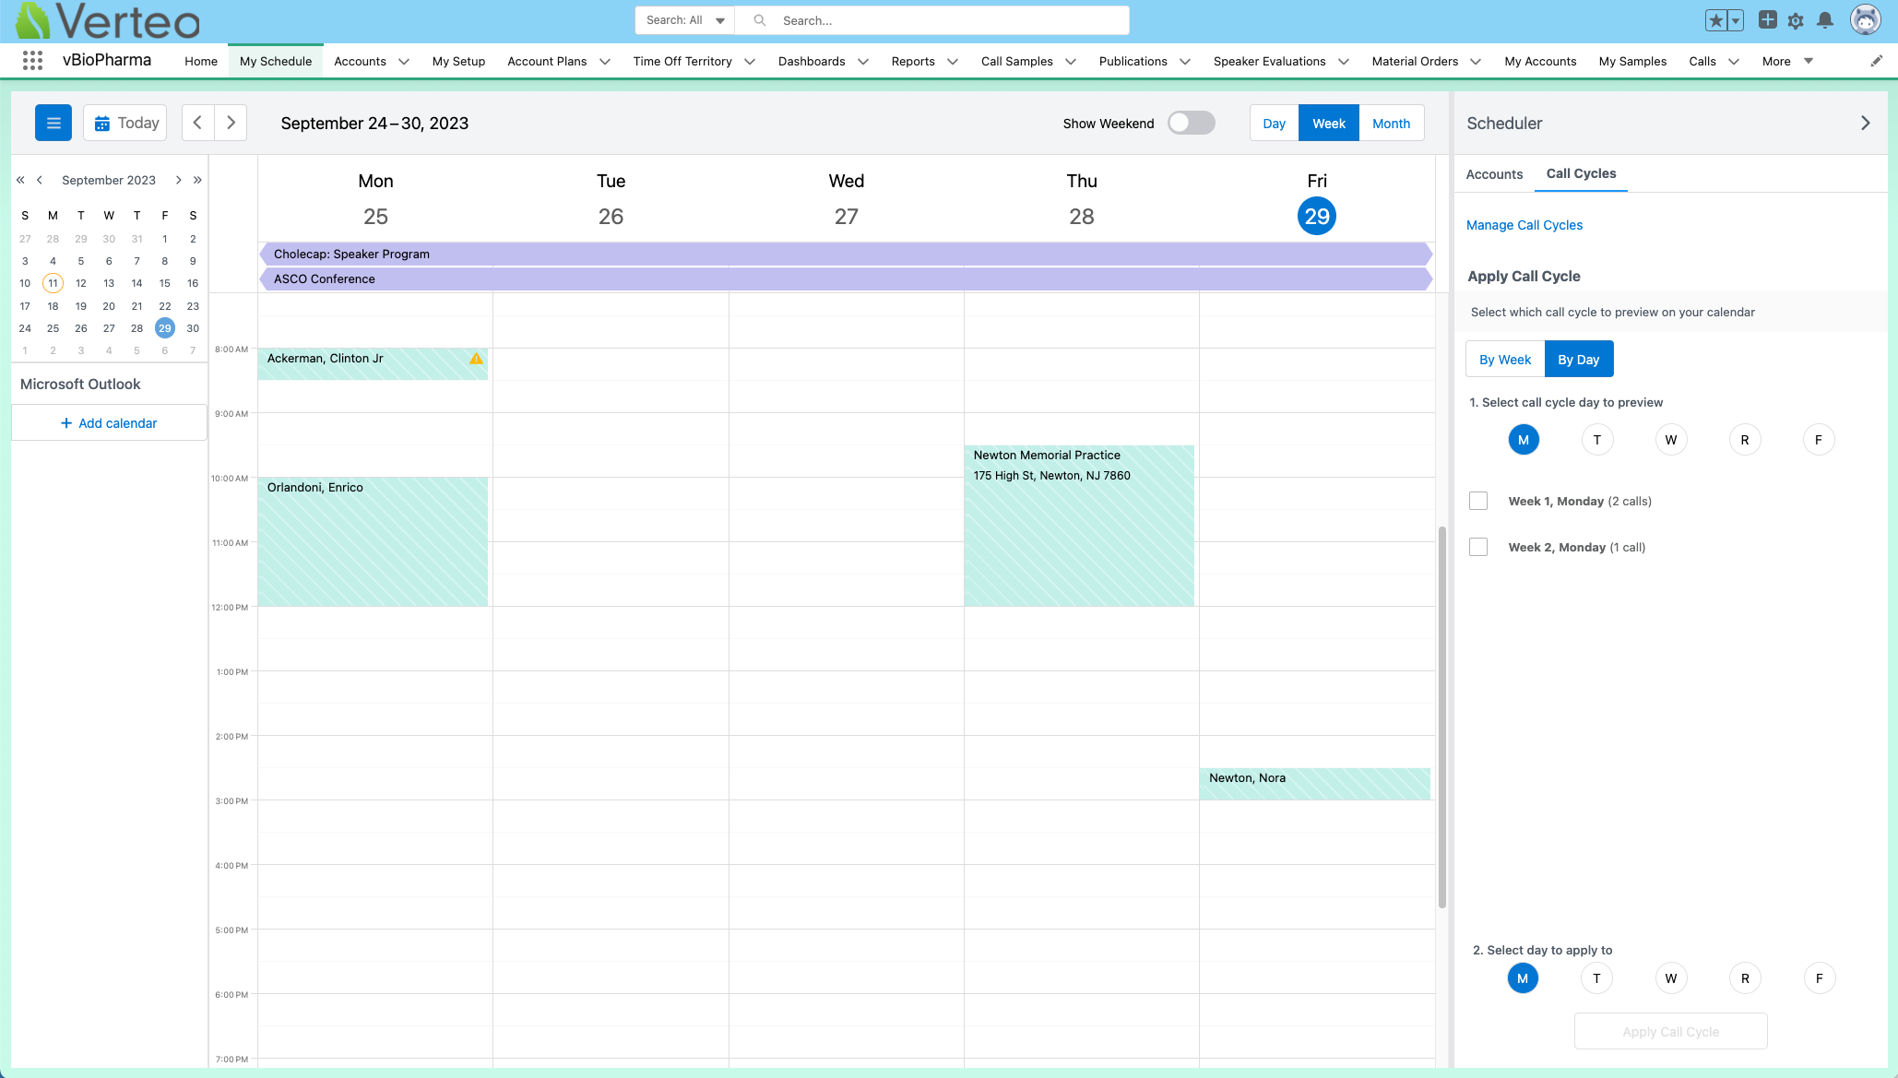
Task: Click the Manage Call Cycles link
Action: pos(1524,225)
